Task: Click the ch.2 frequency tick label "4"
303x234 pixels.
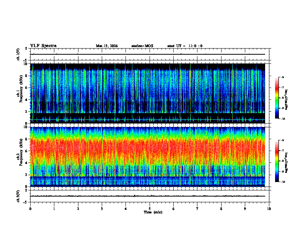Action: 26,163
